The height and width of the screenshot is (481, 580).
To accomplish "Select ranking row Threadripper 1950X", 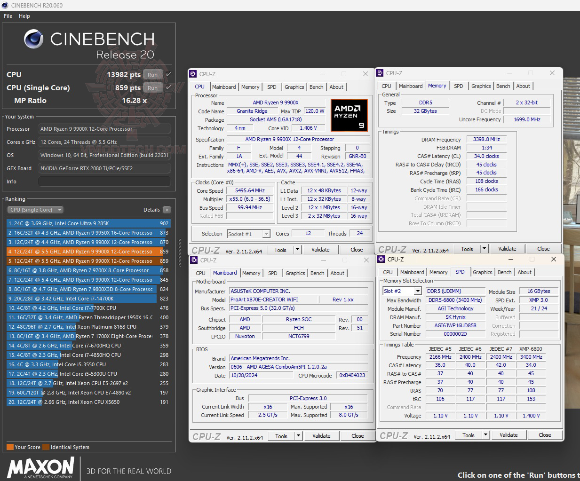I will 88,317.
